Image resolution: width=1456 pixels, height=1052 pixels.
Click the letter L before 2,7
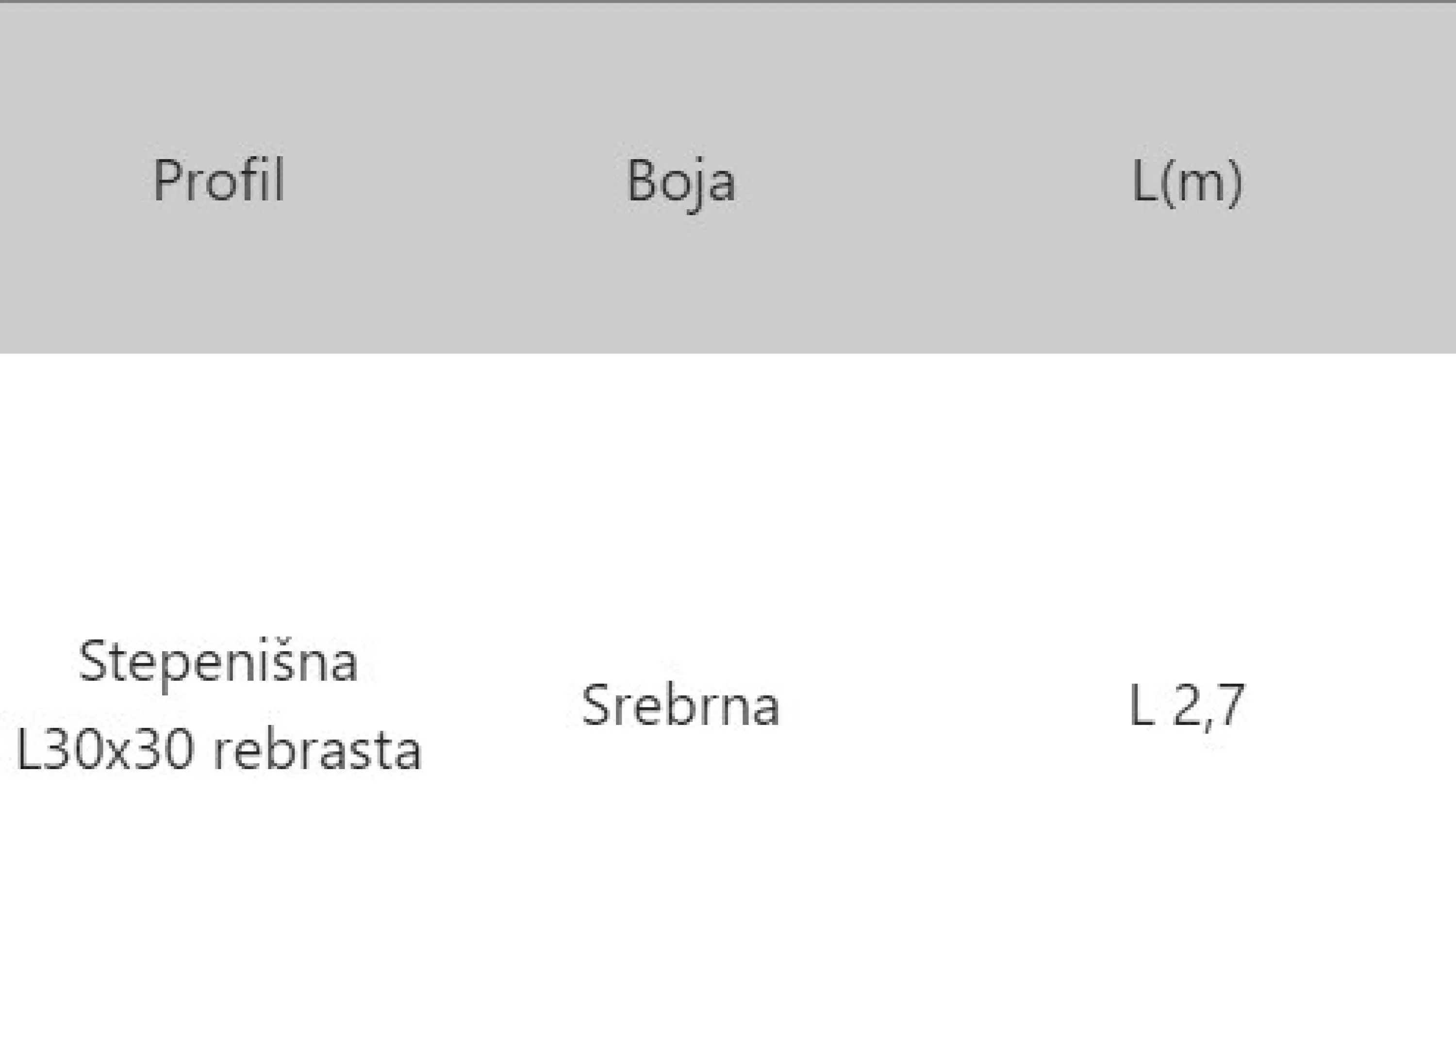click(x=1142, y=706)
